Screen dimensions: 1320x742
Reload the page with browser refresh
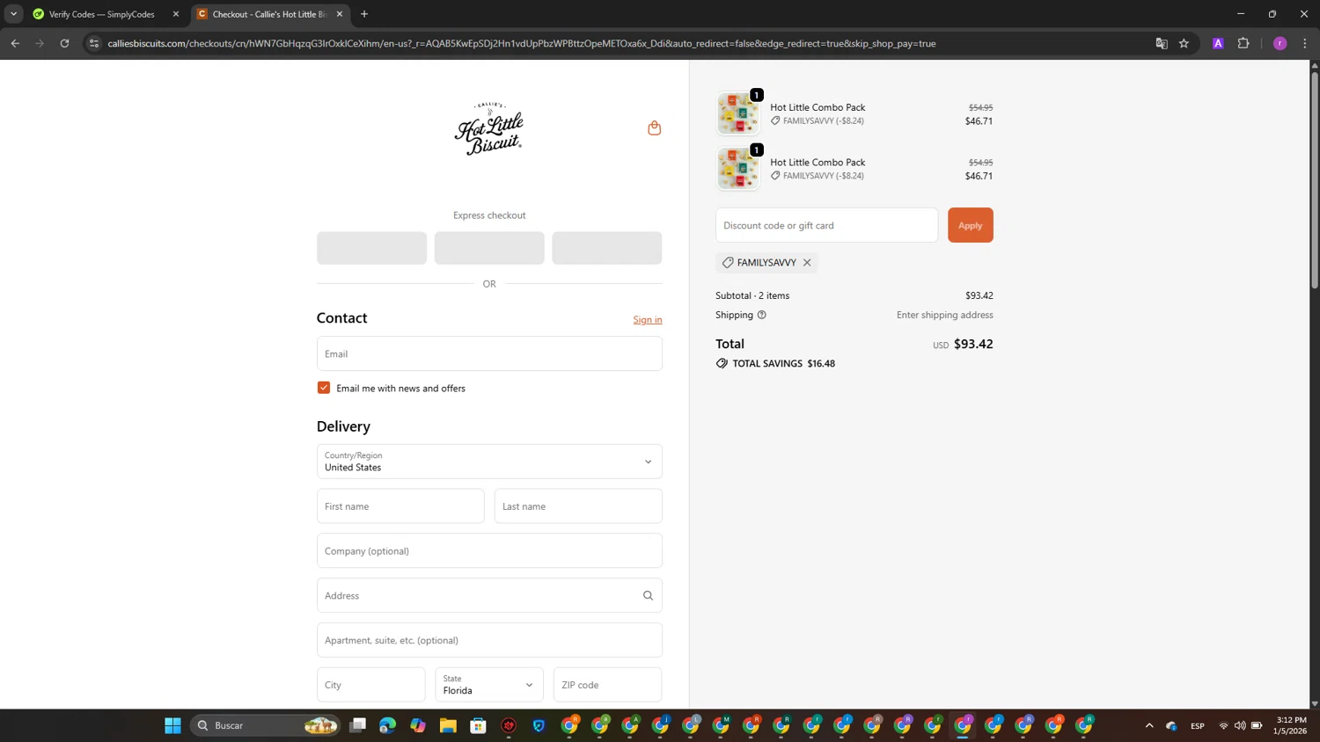tap(64, 43)
